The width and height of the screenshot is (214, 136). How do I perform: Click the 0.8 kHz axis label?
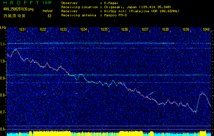point(2,95)
